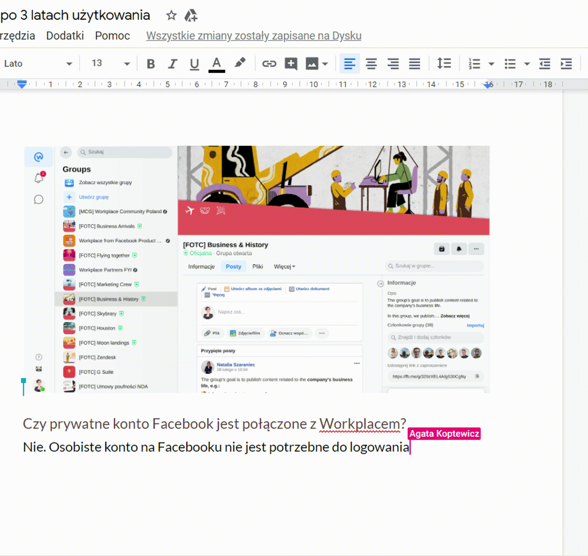Insert a link
This screenshot has height=556, width=588.
[x=269, y=64]
